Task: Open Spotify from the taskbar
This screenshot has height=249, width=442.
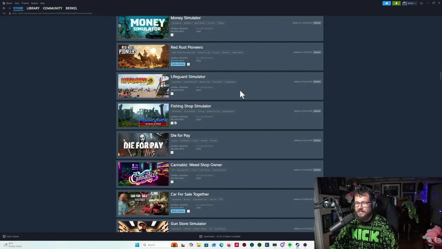Action: coord(290,245)
